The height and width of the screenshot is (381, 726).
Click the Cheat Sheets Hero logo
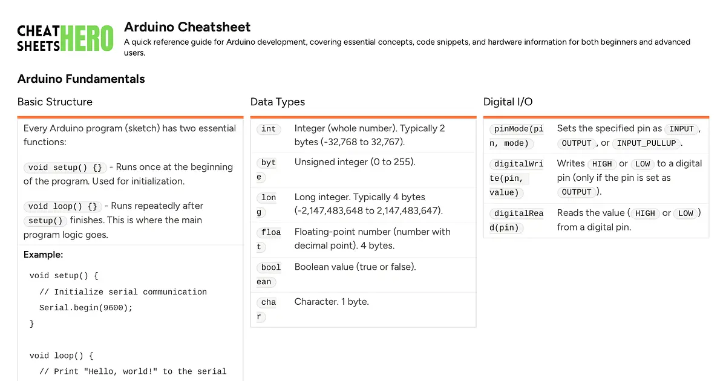65,38
